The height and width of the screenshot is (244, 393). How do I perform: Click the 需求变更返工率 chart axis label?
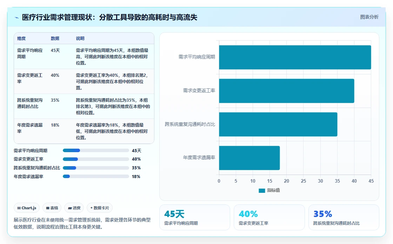point(199,90)
